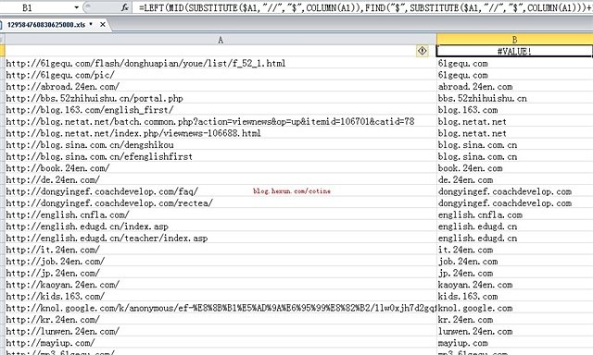Select column B cell kids.163.com
This screenshot has width=593, height=355.
pyautogui.click(x=515, y=296)
